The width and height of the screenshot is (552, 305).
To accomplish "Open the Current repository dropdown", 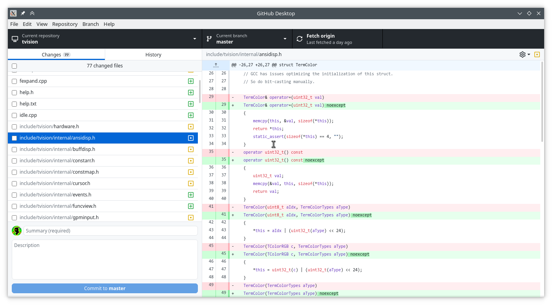I will click(x=105, y=39).
